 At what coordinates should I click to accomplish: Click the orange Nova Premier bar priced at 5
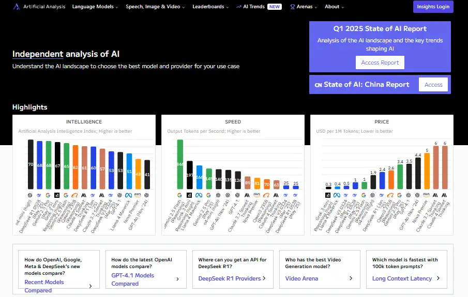click(x=427, y=171)
